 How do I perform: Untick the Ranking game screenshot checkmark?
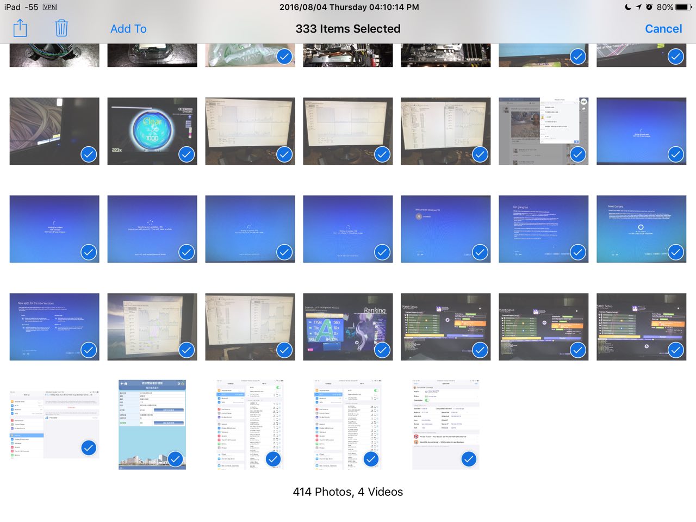click(382, 350)
